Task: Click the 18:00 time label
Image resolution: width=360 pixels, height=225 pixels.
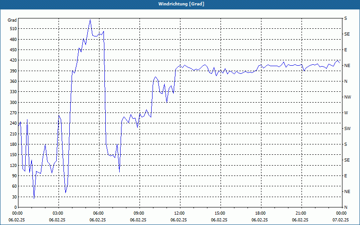Action: point(260,213)
